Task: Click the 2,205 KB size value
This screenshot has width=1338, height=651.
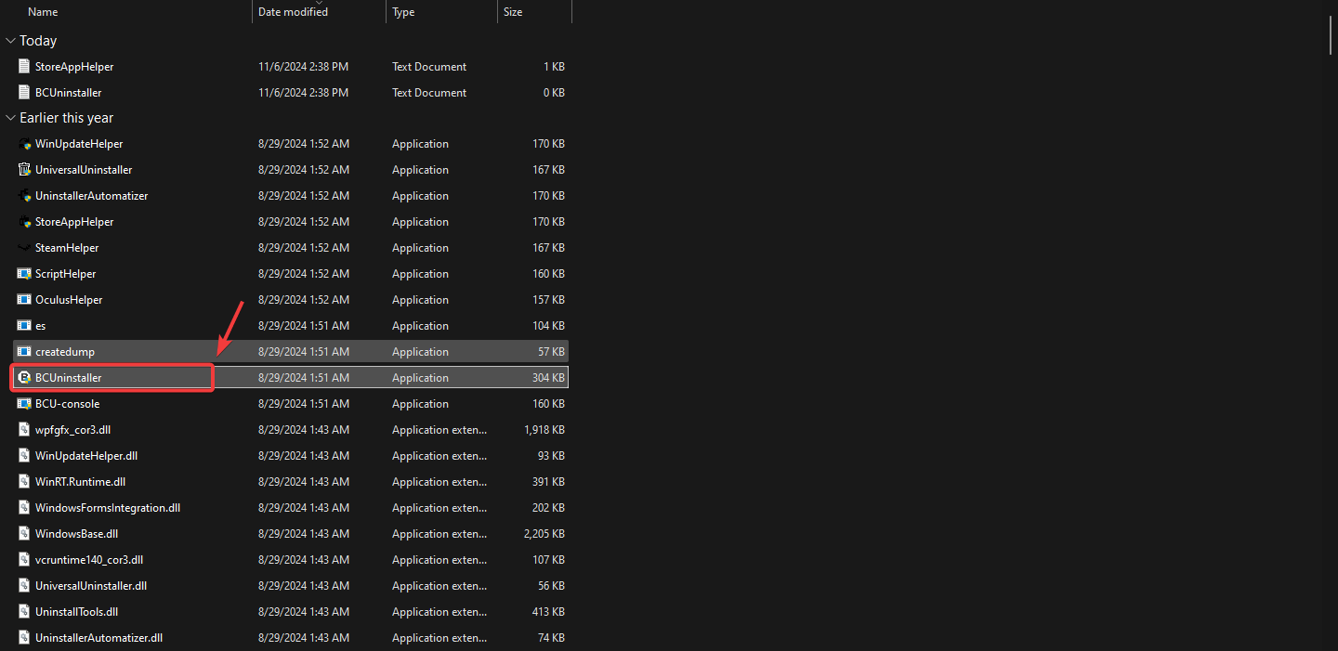Action: [x=544, y=534]
